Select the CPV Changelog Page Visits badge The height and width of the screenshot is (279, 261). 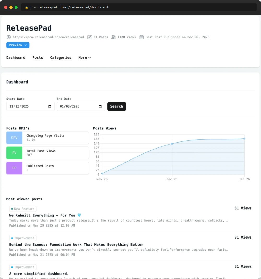[x=14, y=138]
